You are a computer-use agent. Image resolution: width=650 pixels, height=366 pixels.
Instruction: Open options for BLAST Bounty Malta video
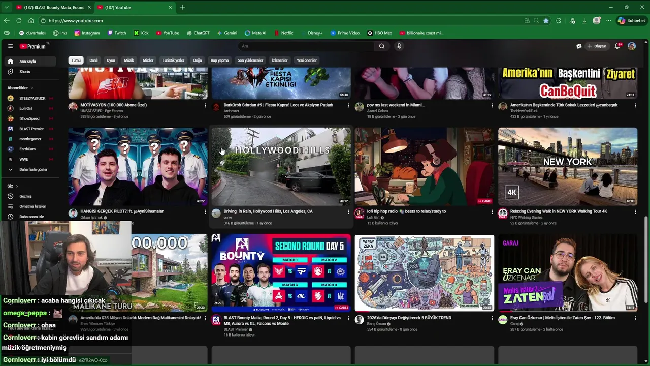click(348, 318)
